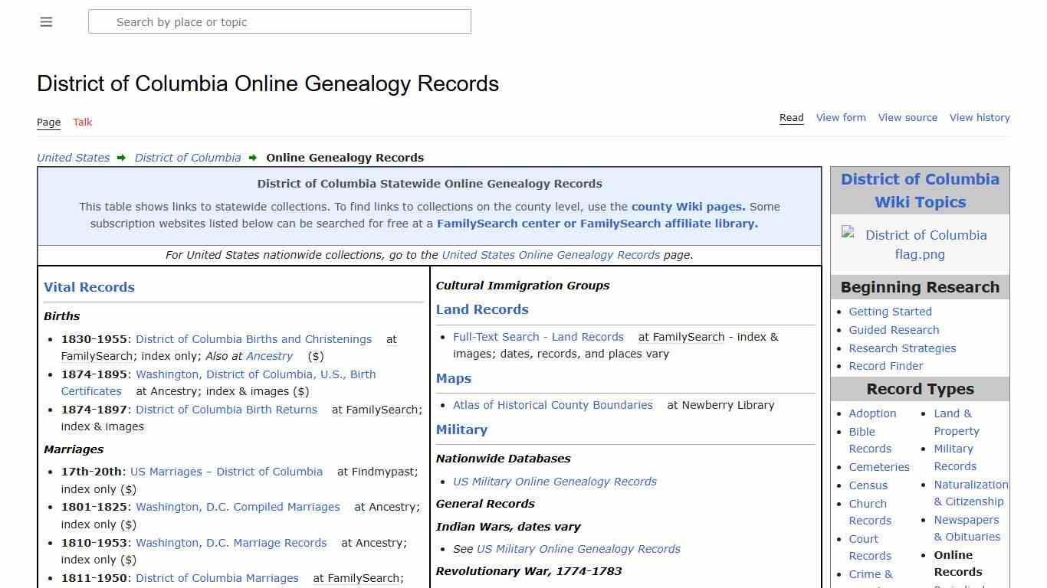Open the Naturalization & Citizenship link
The width and height of the screenshot is (1047, 588).
click(970, 492)
